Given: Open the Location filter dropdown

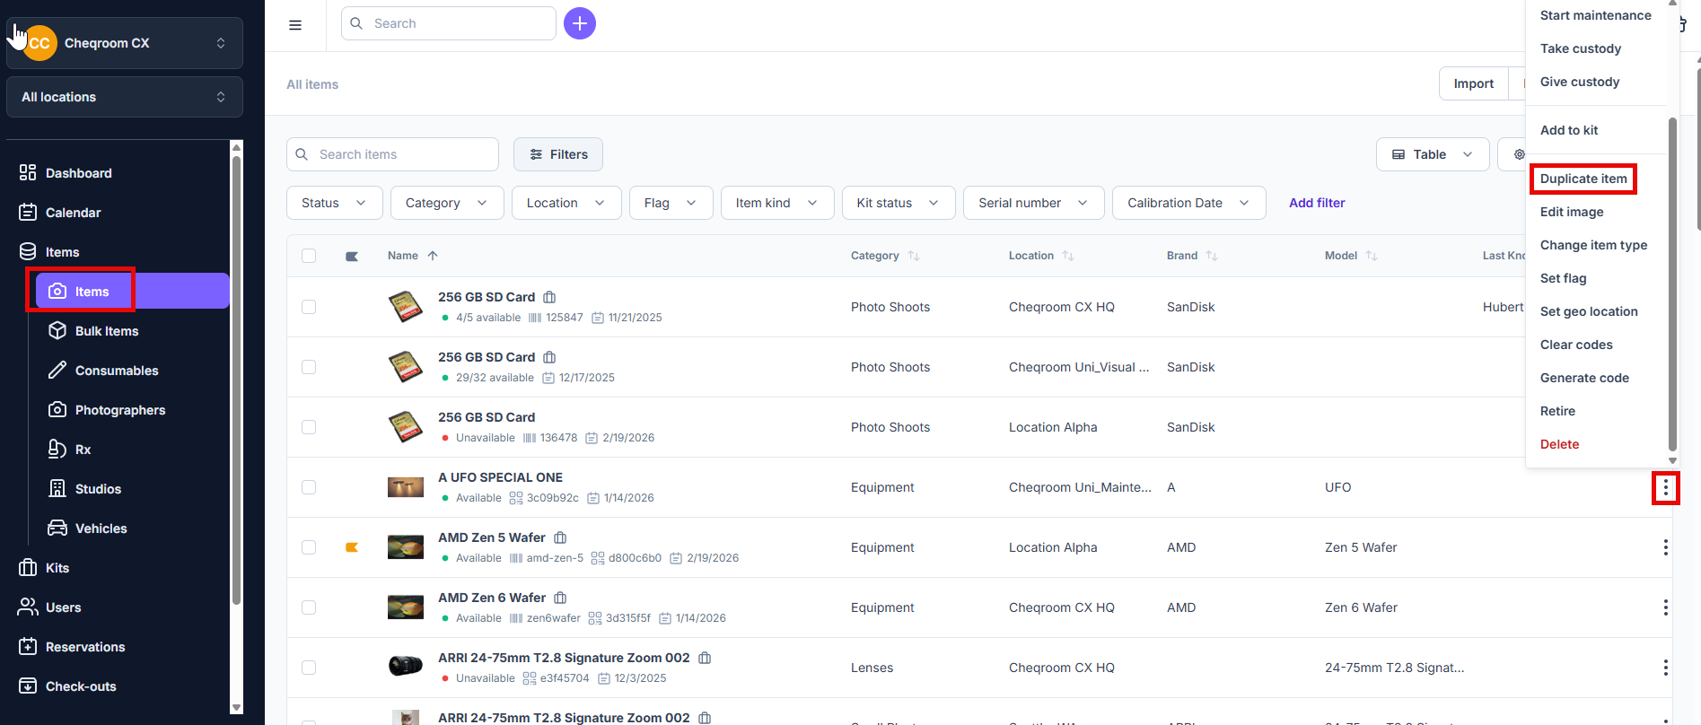Looking at the screenshot, I should coord(566,203).
